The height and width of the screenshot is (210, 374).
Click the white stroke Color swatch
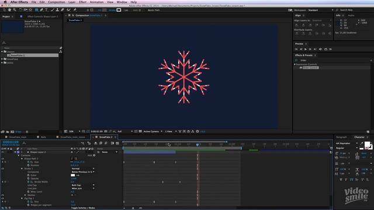click(72, 175)
